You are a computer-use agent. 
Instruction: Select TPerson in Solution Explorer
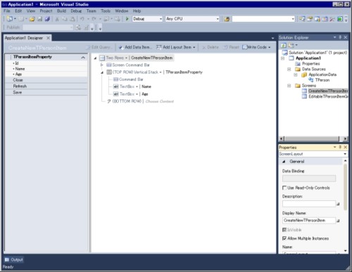322,80
